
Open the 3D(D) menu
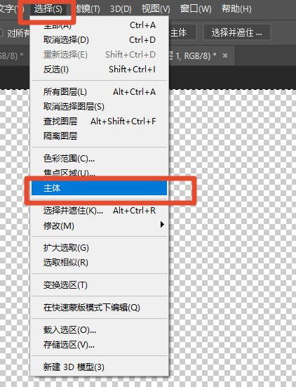[x=121, y=9]
